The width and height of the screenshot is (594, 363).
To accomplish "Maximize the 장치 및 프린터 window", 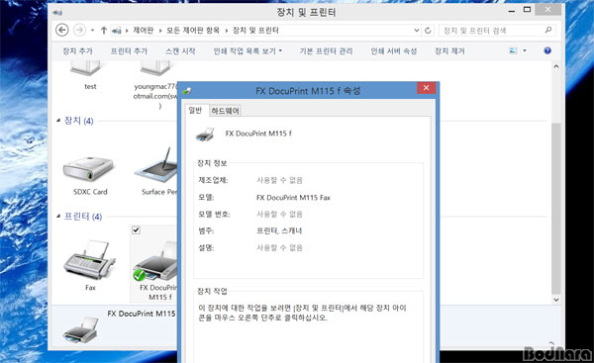I will (x=527, y=10).
